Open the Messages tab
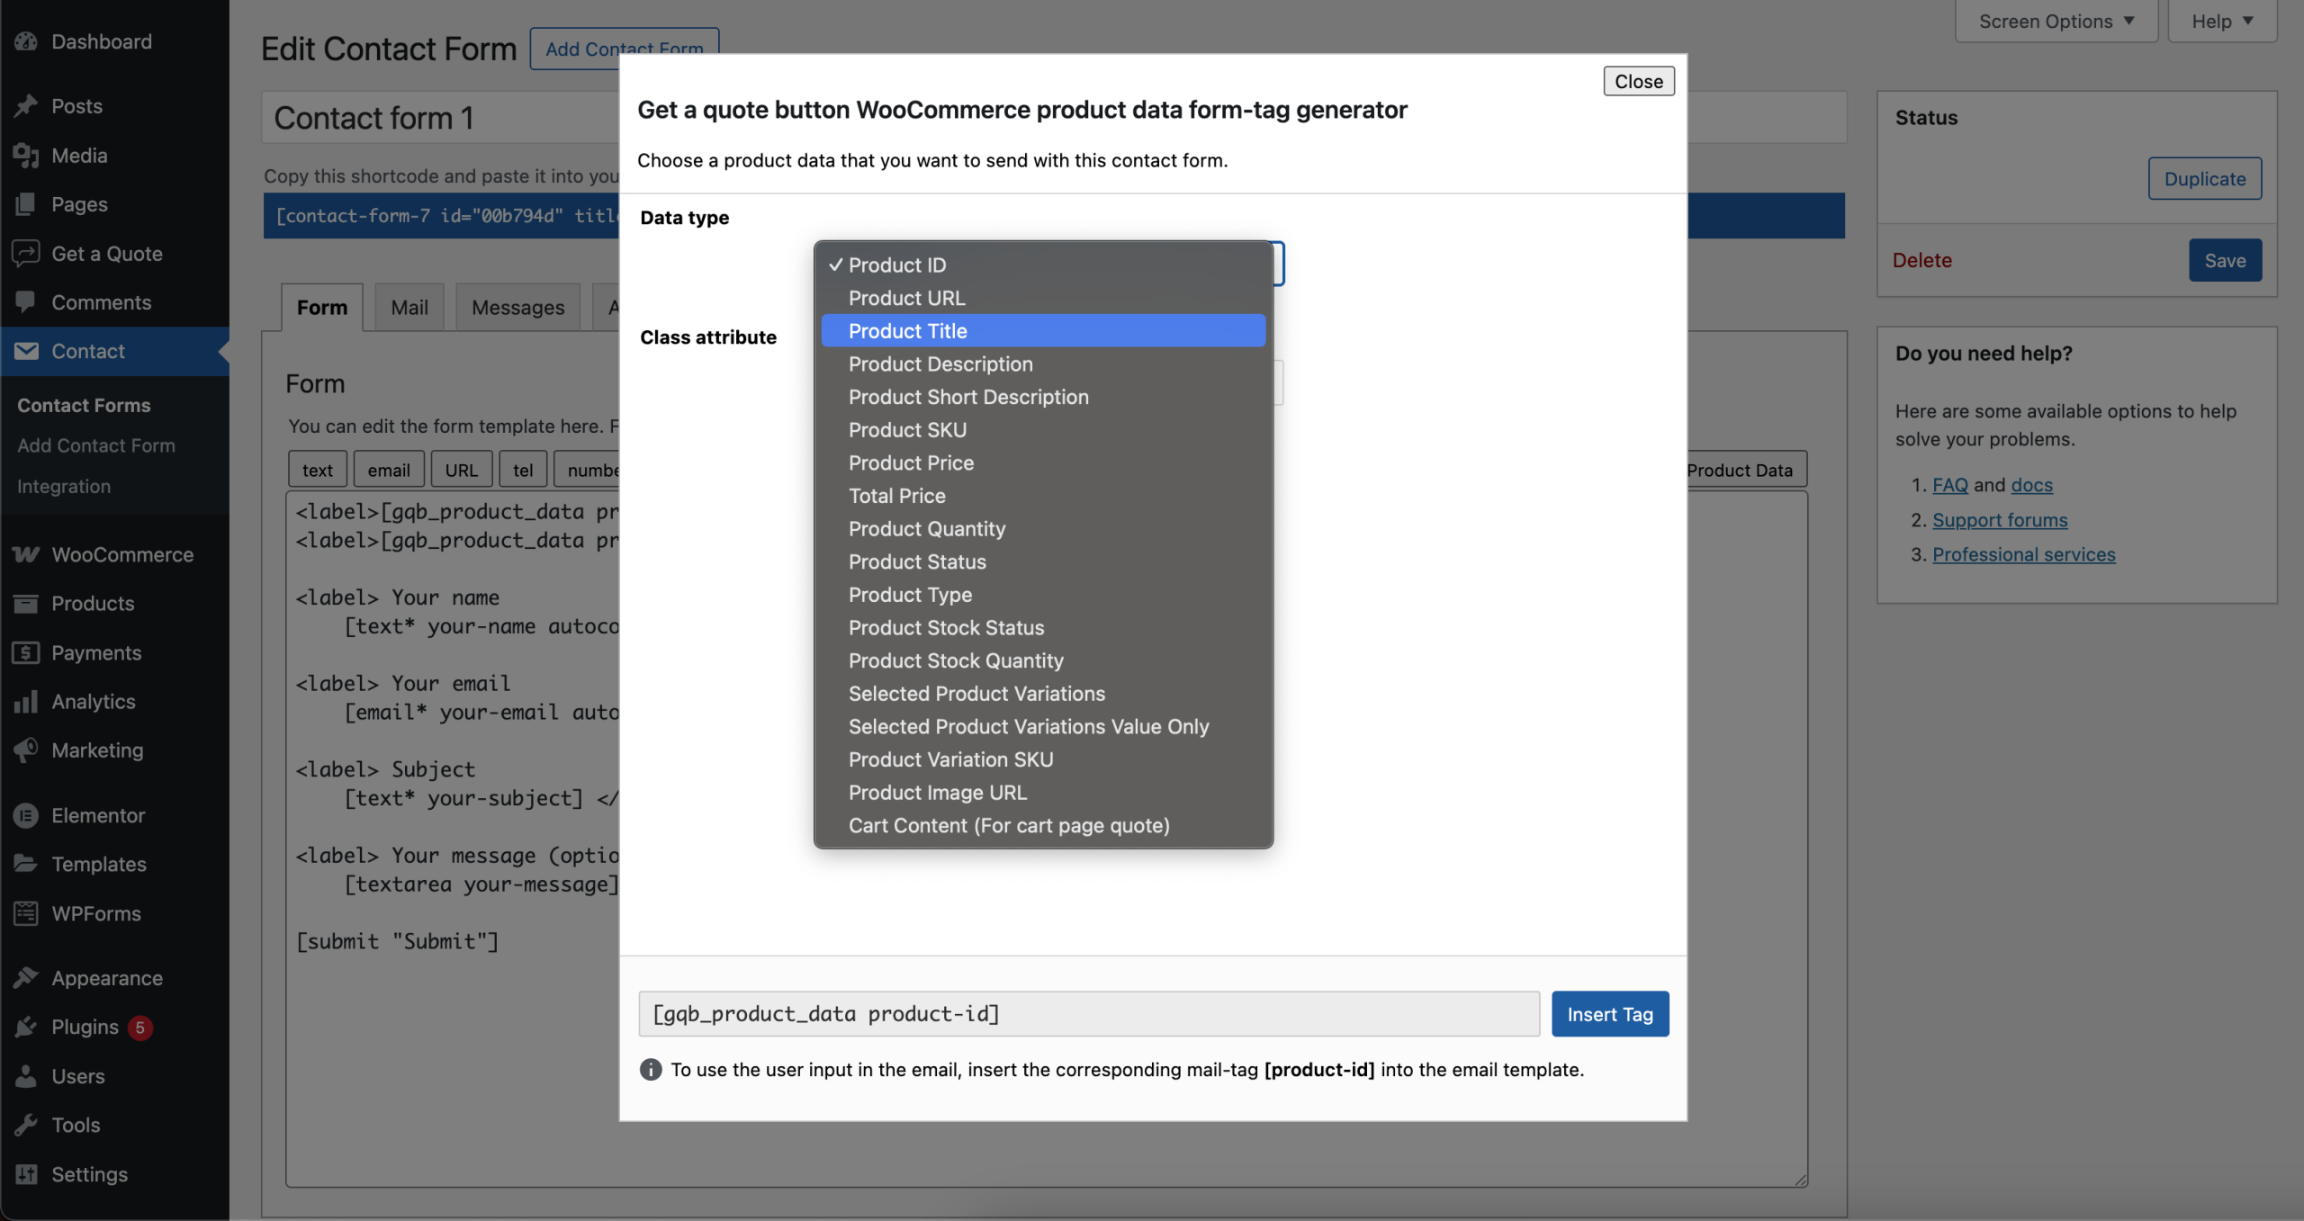2304x1221 pixels. coord(517,307)
